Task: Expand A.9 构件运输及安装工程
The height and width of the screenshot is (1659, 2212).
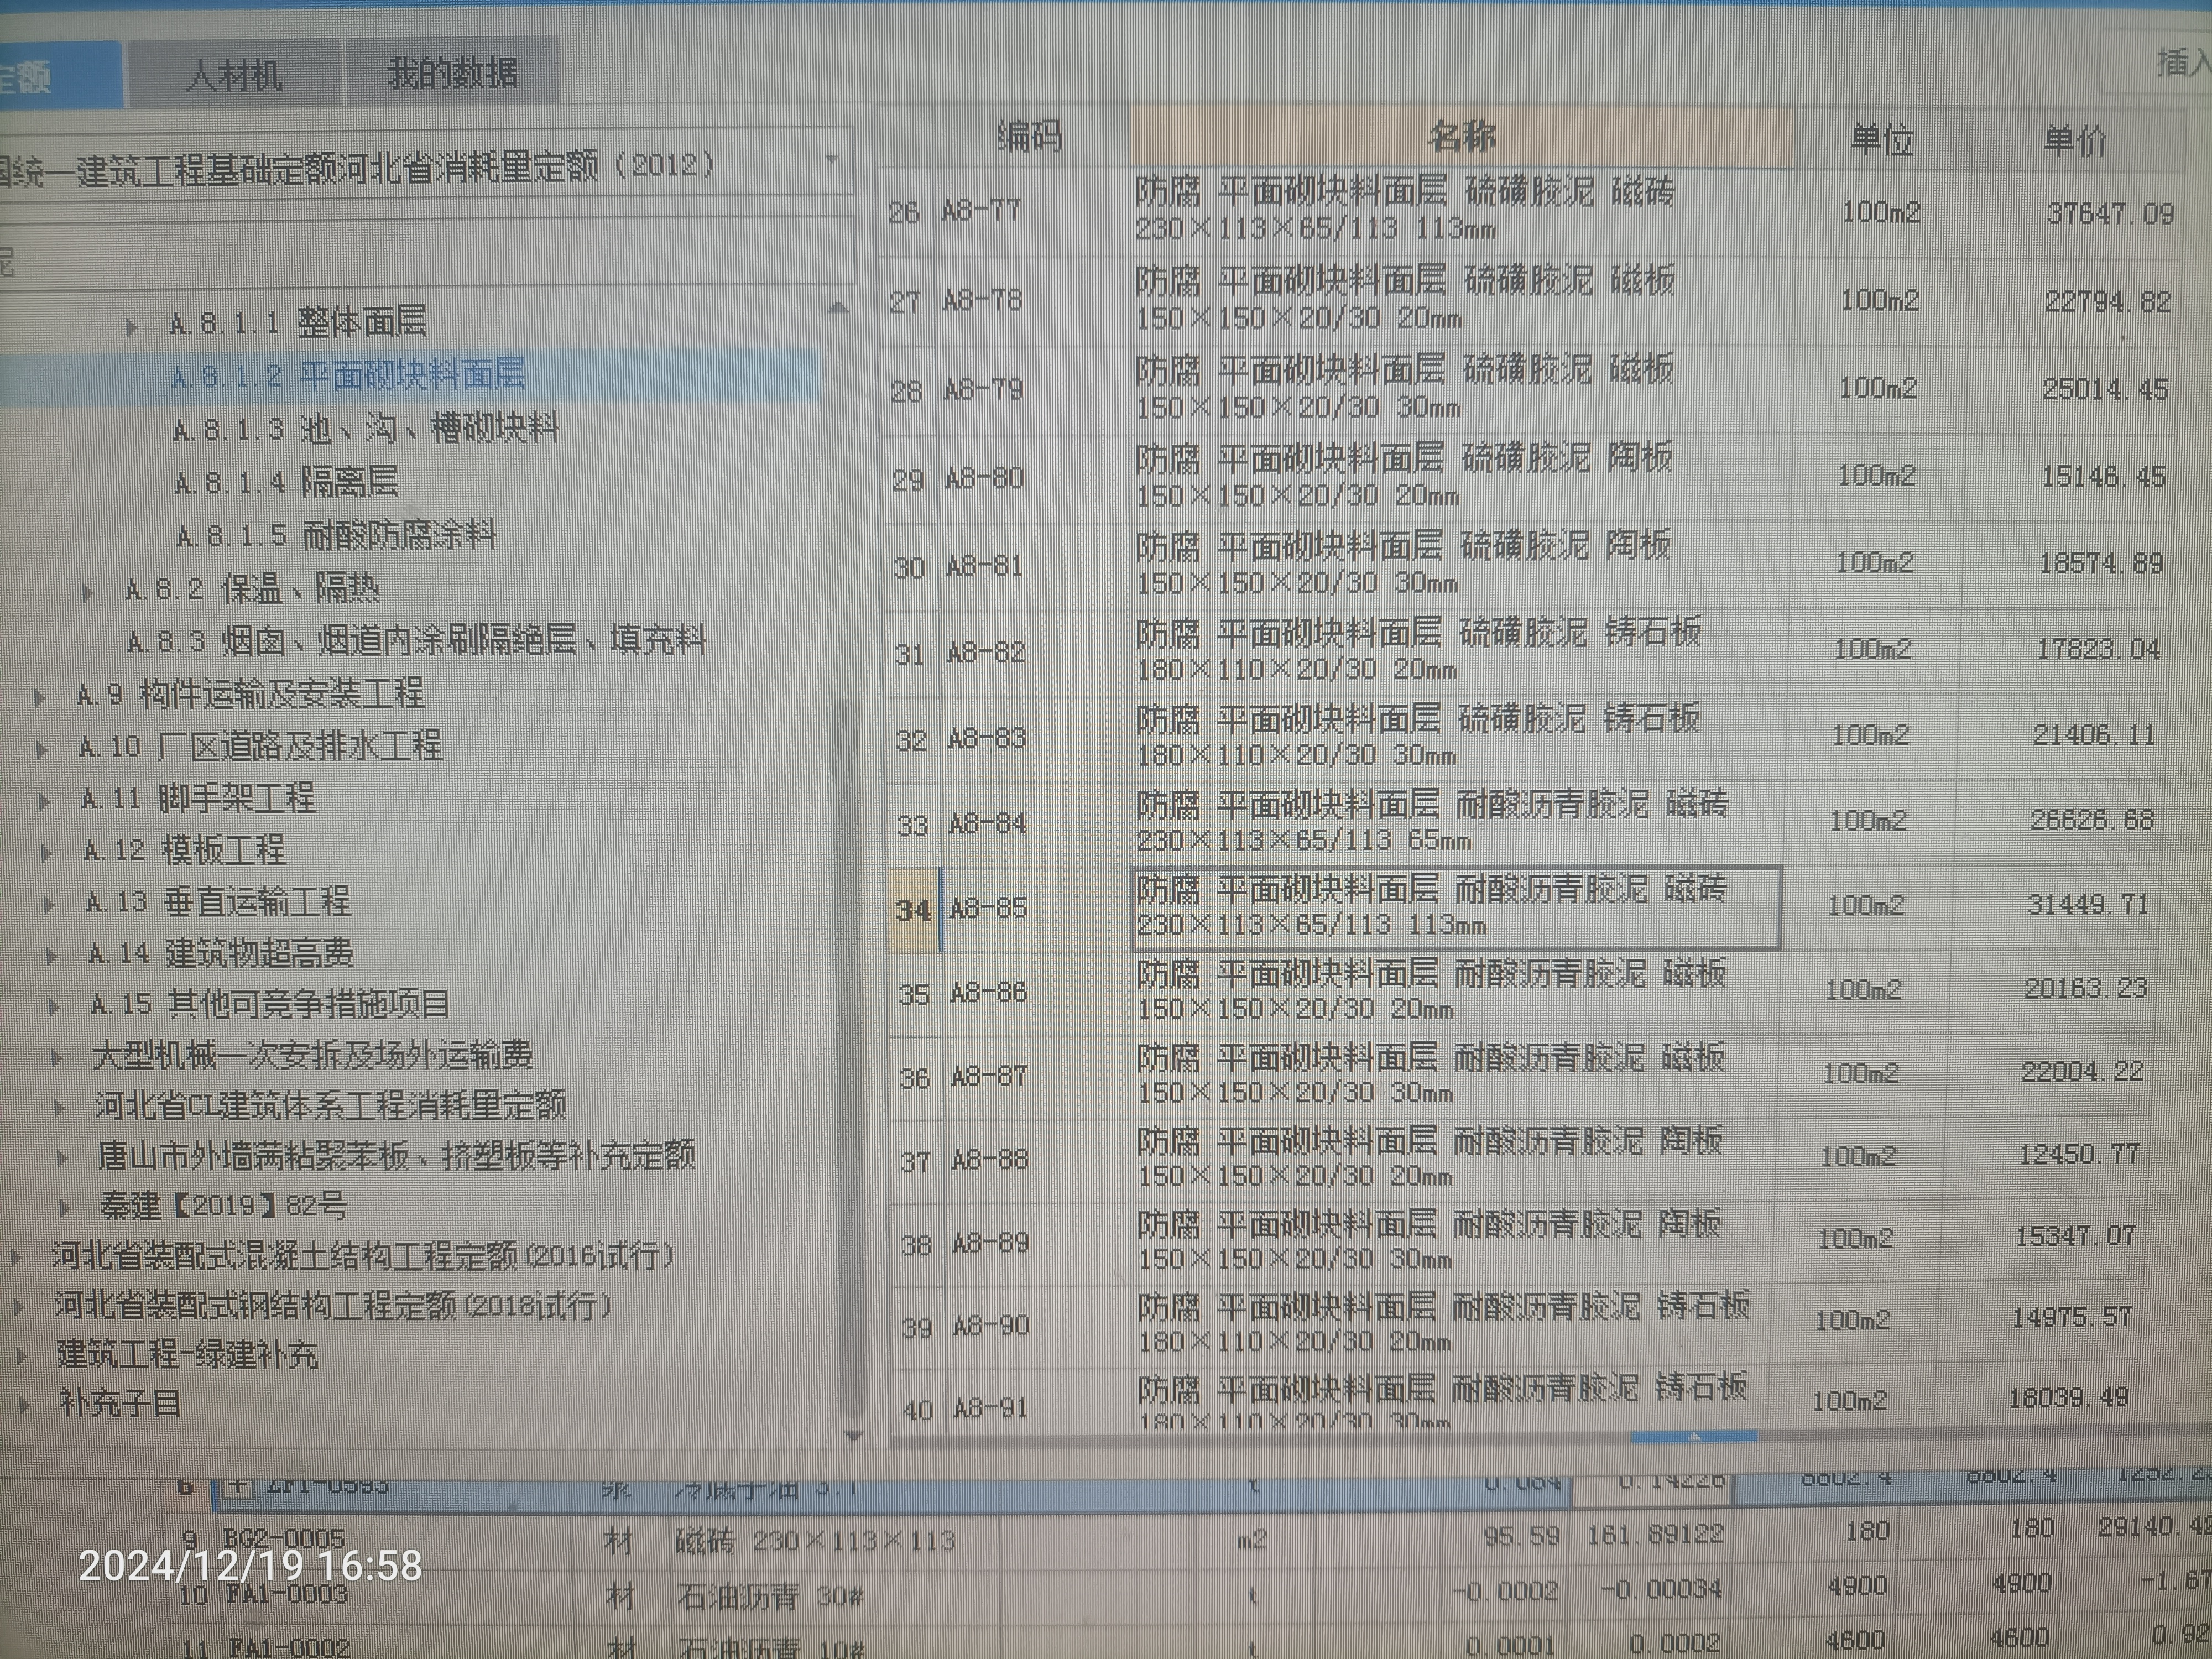Action: (x=40, y=697)
